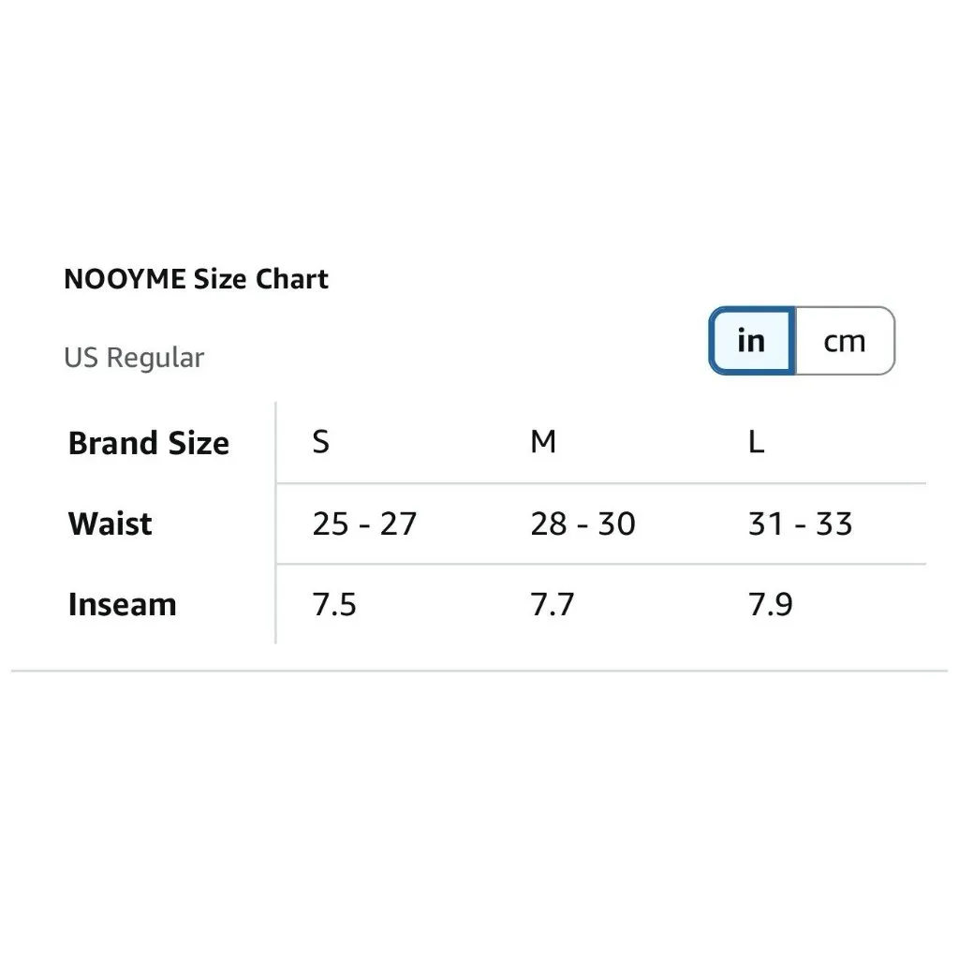Click the Brand Size row header
959x959 pixels.
click(x=148, y=442)
